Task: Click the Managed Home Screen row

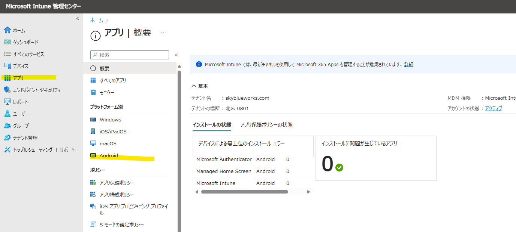Action: click(x=253, y=171)
